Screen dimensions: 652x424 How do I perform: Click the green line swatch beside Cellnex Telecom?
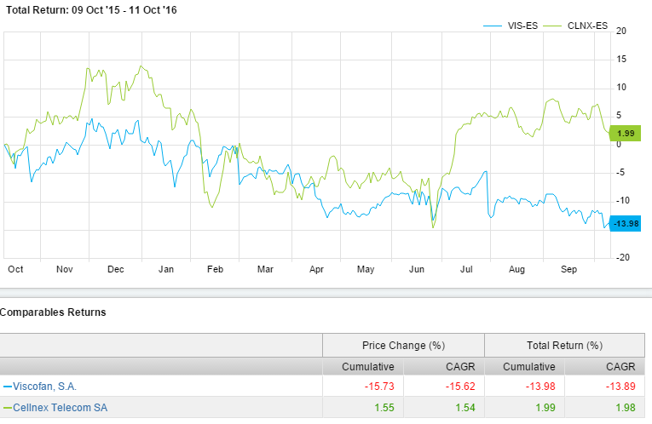point(7,408)
